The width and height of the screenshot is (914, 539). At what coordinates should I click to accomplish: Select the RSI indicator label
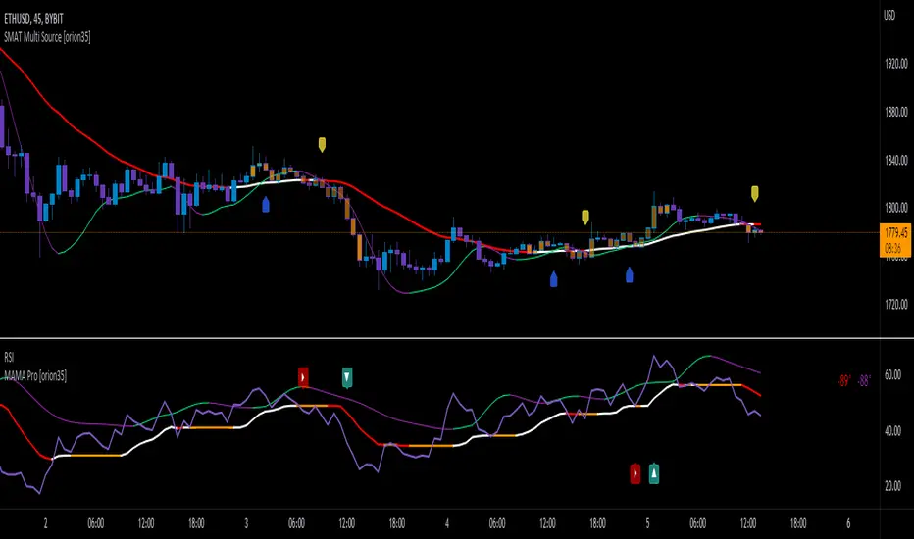9,357
